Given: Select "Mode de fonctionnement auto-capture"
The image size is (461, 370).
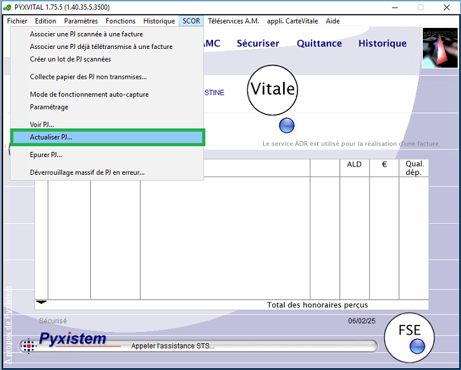Looking at the screenshot, I should pyautogui.click(x=89, y=95).
